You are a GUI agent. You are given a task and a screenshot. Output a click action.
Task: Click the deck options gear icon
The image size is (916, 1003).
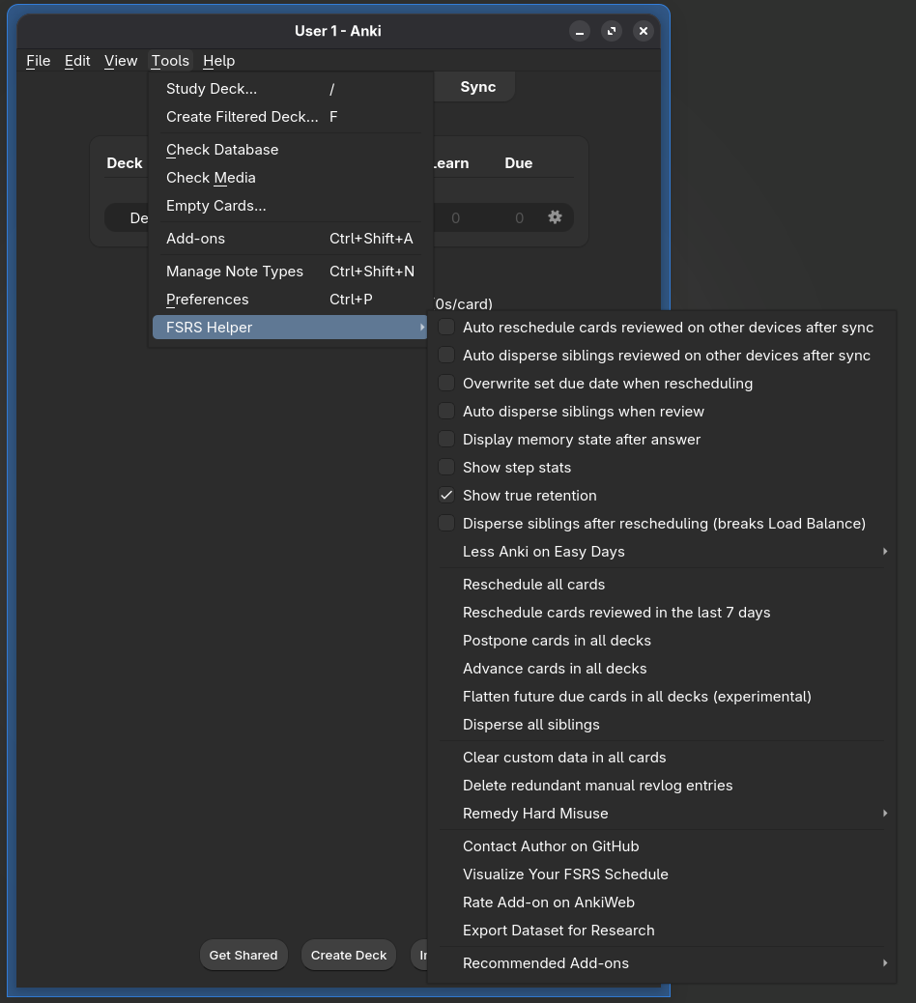[555, 217]
